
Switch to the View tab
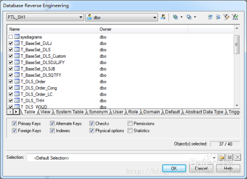tap(45, 112)
